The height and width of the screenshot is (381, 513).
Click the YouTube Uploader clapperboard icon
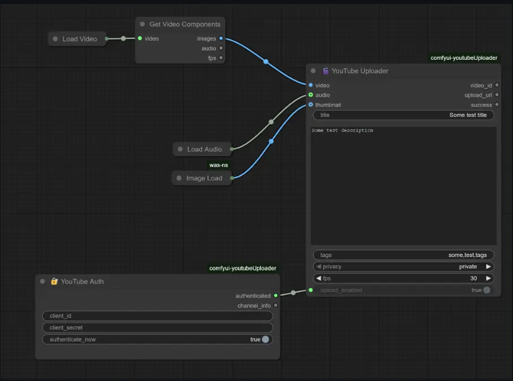[x=325, y=71]
